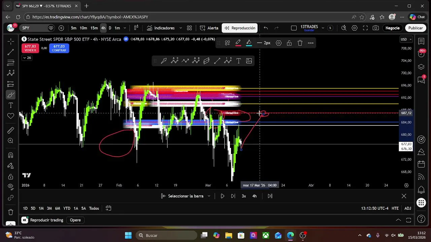Toggle ADJ adjusted data
Image resolution: width=431 pixels, height=242 pixels.
click(408, 208)
